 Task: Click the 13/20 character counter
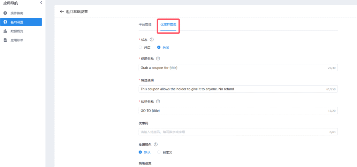332,111
